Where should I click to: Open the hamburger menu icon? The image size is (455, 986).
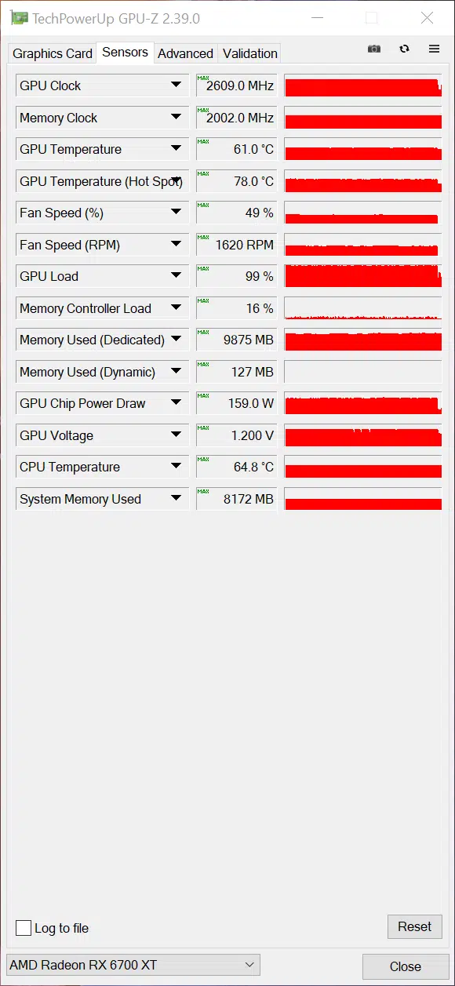coord(434,49)
